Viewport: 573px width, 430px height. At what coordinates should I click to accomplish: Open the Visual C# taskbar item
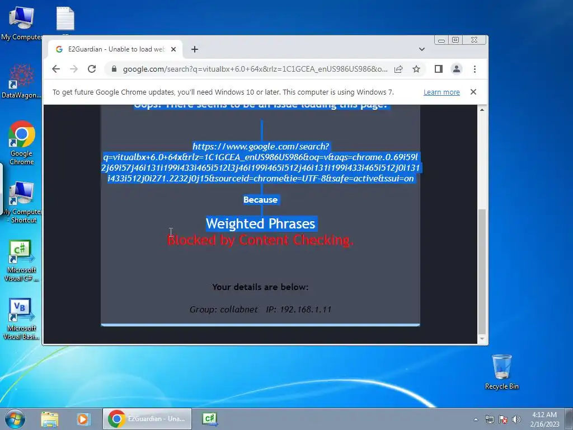coord(210,419)
